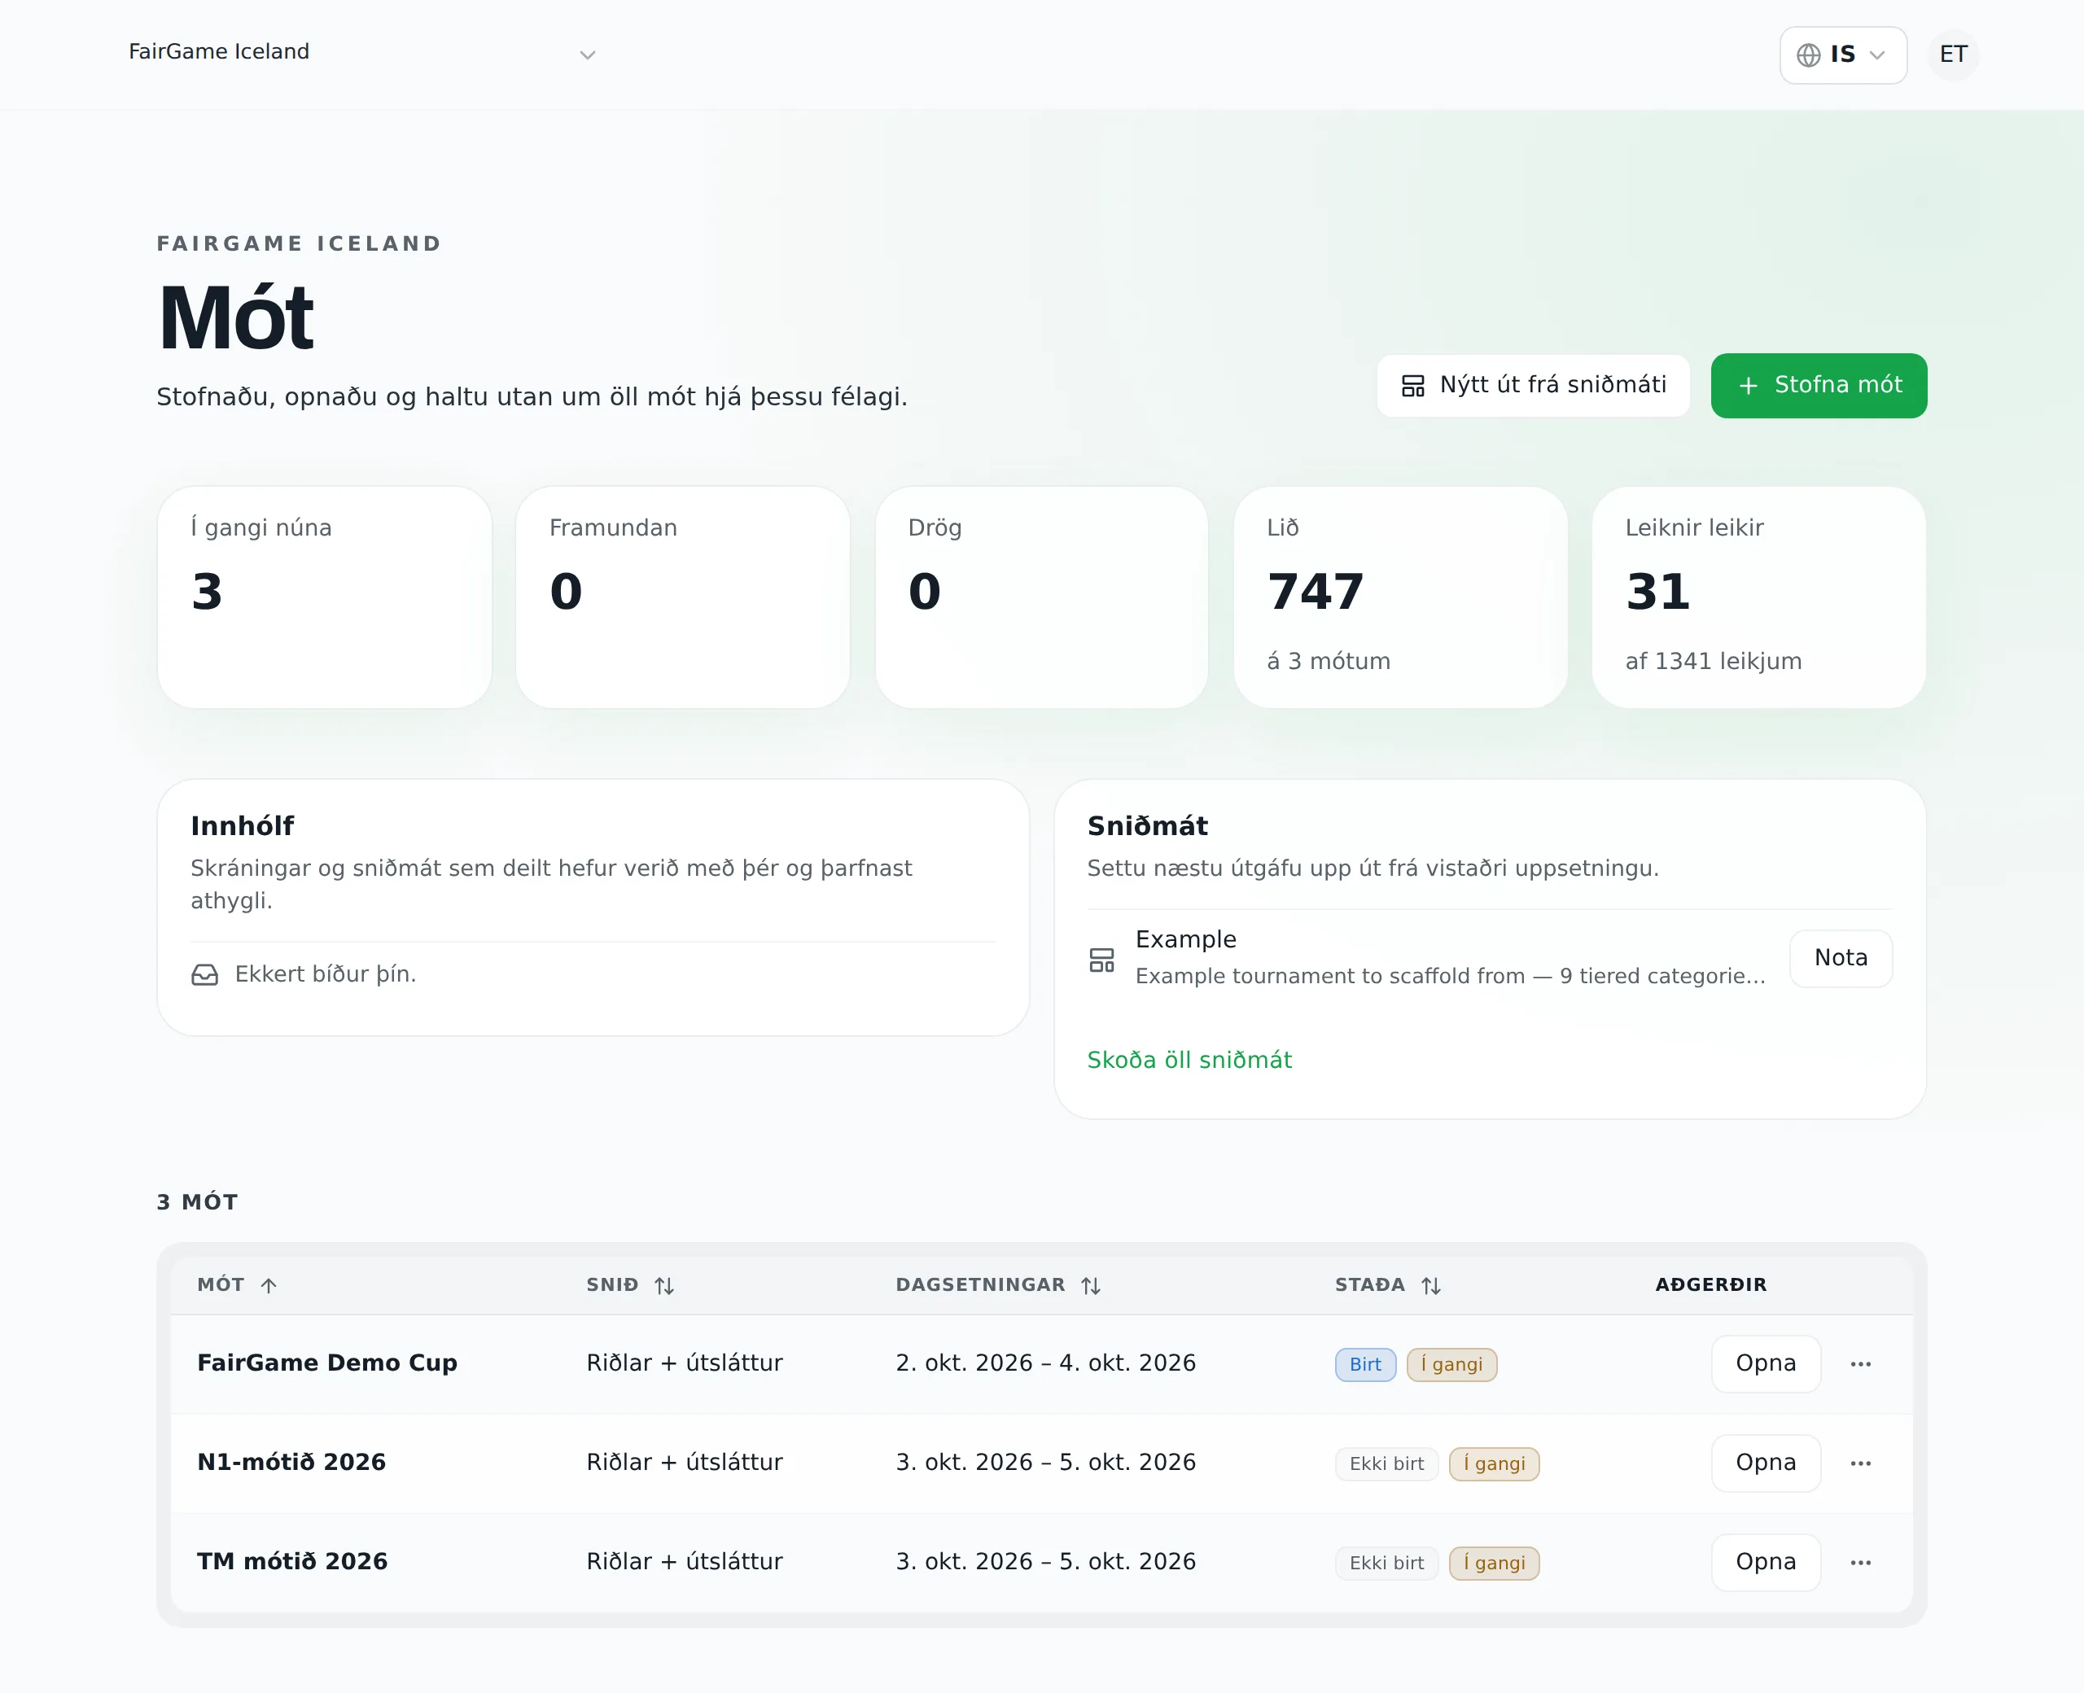This screenshot has height=1693, width=2084.
Task: Click the FairGame Demo Cup tournament name
Action: pos(326,1363)
